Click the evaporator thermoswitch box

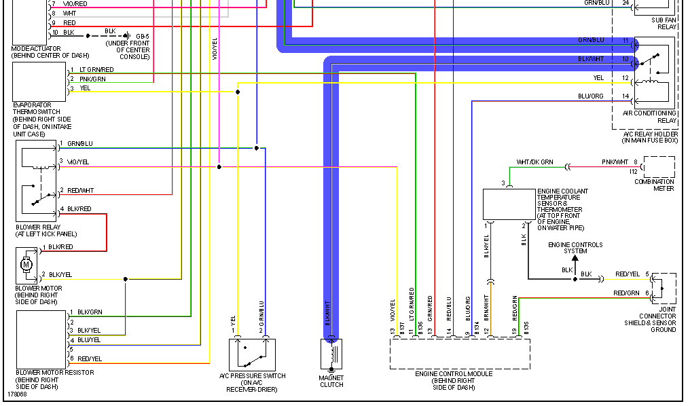tap(39, 81)
